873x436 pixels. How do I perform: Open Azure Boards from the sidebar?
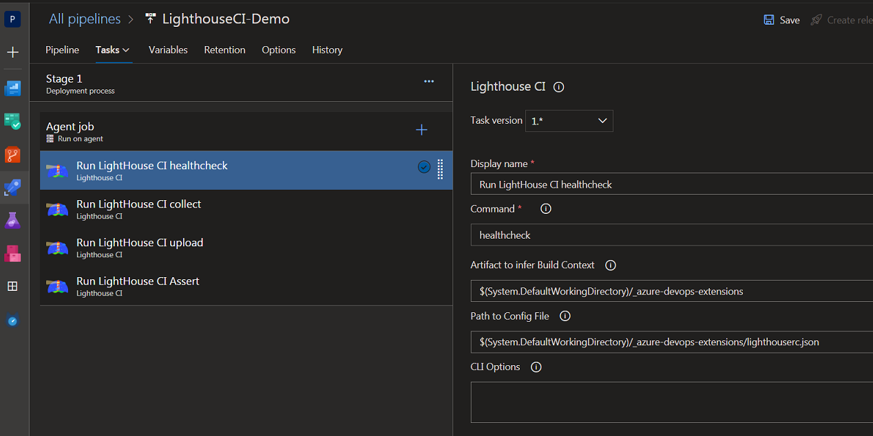tap(12, 122)
